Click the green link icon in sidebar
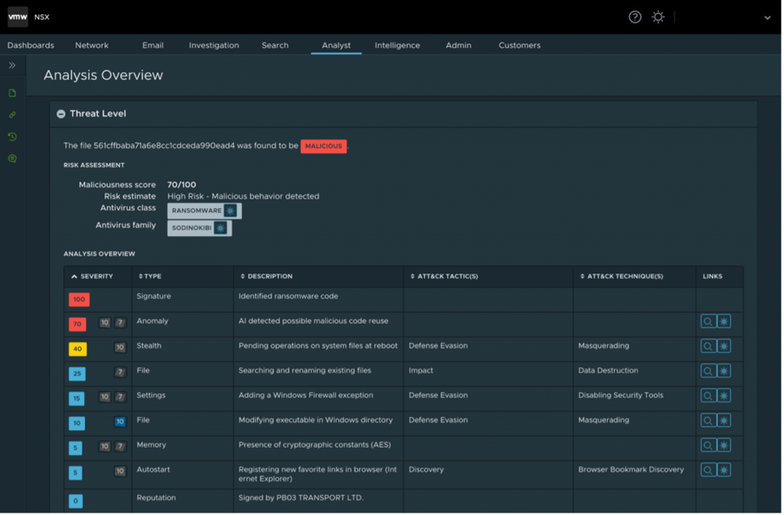The height and width of the screenshot is (515, 784). tap(12, 115)
